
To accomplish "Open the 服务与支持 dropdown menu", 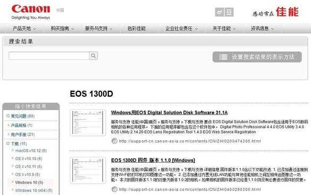I will tap(98, 29).
